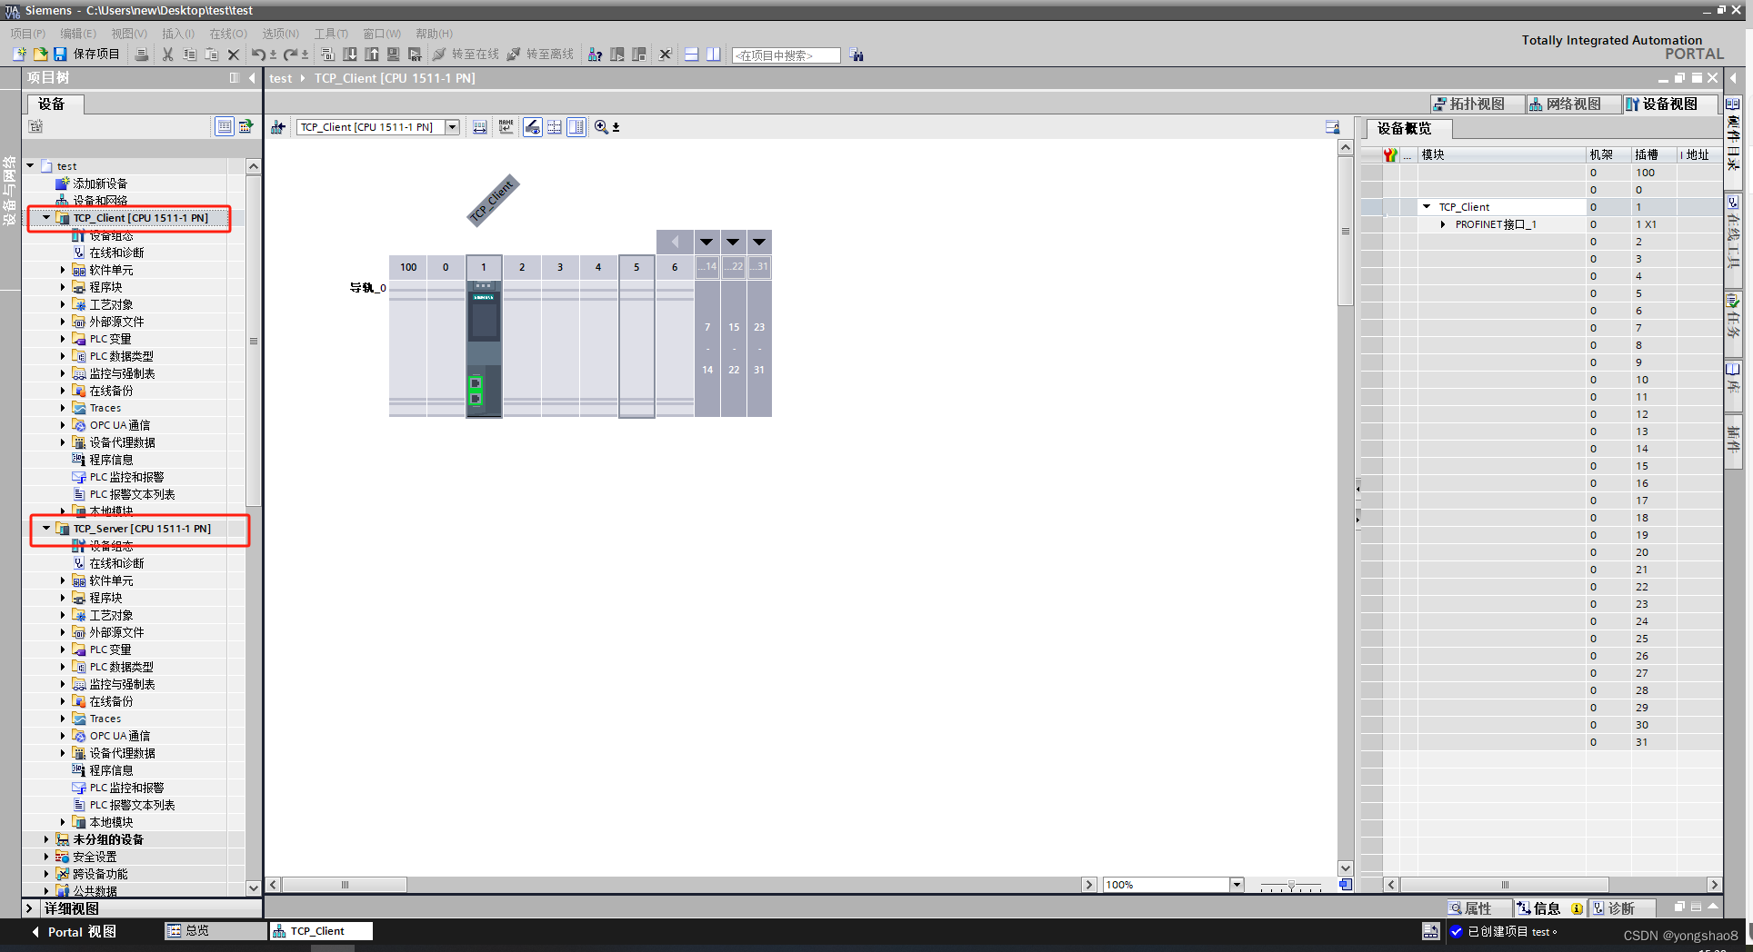Viewport: 1753px width, 952px height.
Task: Click the 总览 overview taskbar button
Action: pos(215,931)
